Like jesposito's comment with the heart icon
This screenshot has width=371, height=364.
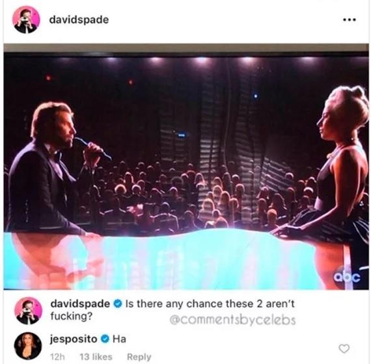tap(344, 348)
